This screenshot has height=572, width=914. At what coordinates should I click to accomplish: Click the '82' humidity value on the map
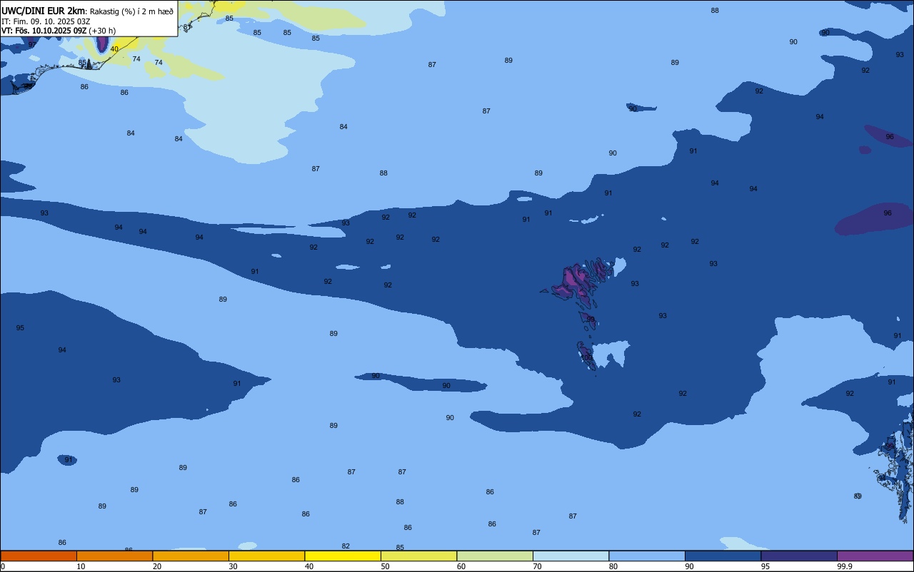346,546
